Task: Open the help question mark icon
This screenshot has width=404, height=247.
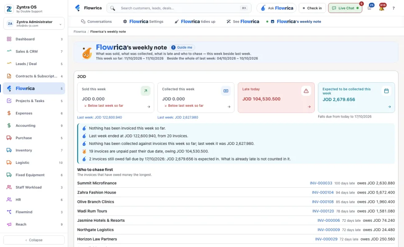Action: coord(393,8)
